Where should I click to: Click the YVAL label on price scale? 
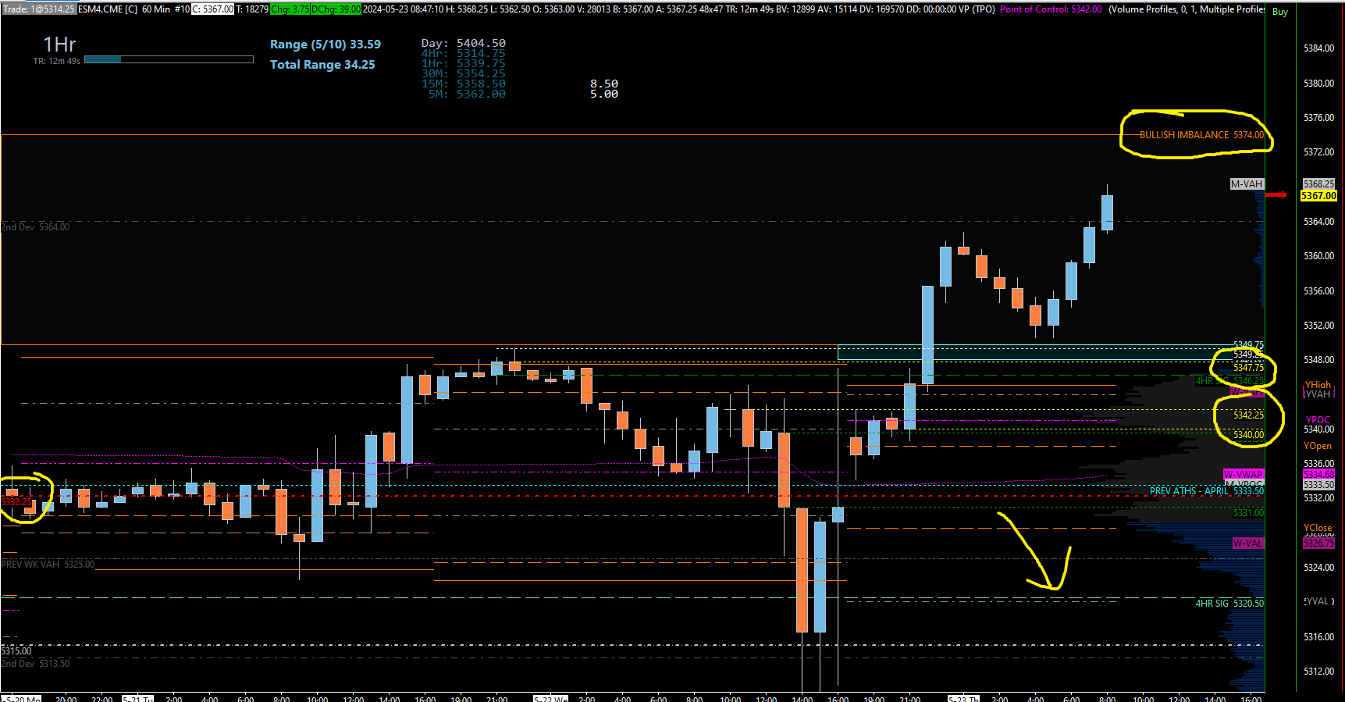pyautogui.click(x=1318, y=601)
